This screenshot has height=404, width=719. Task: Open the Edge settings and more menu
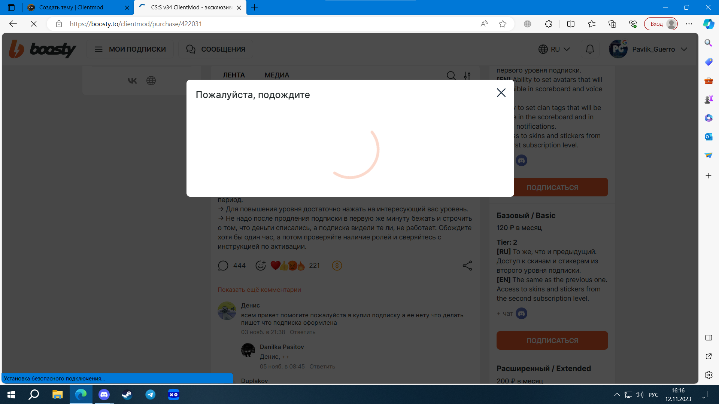(x=689, y=24)
